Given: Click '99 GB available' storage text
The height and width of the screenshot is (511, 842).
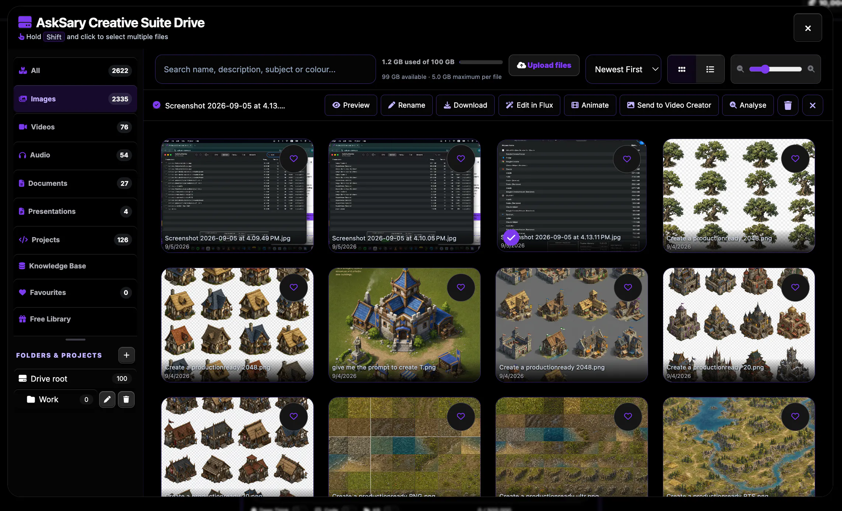Looking at the screenshot, I should 404,77.
